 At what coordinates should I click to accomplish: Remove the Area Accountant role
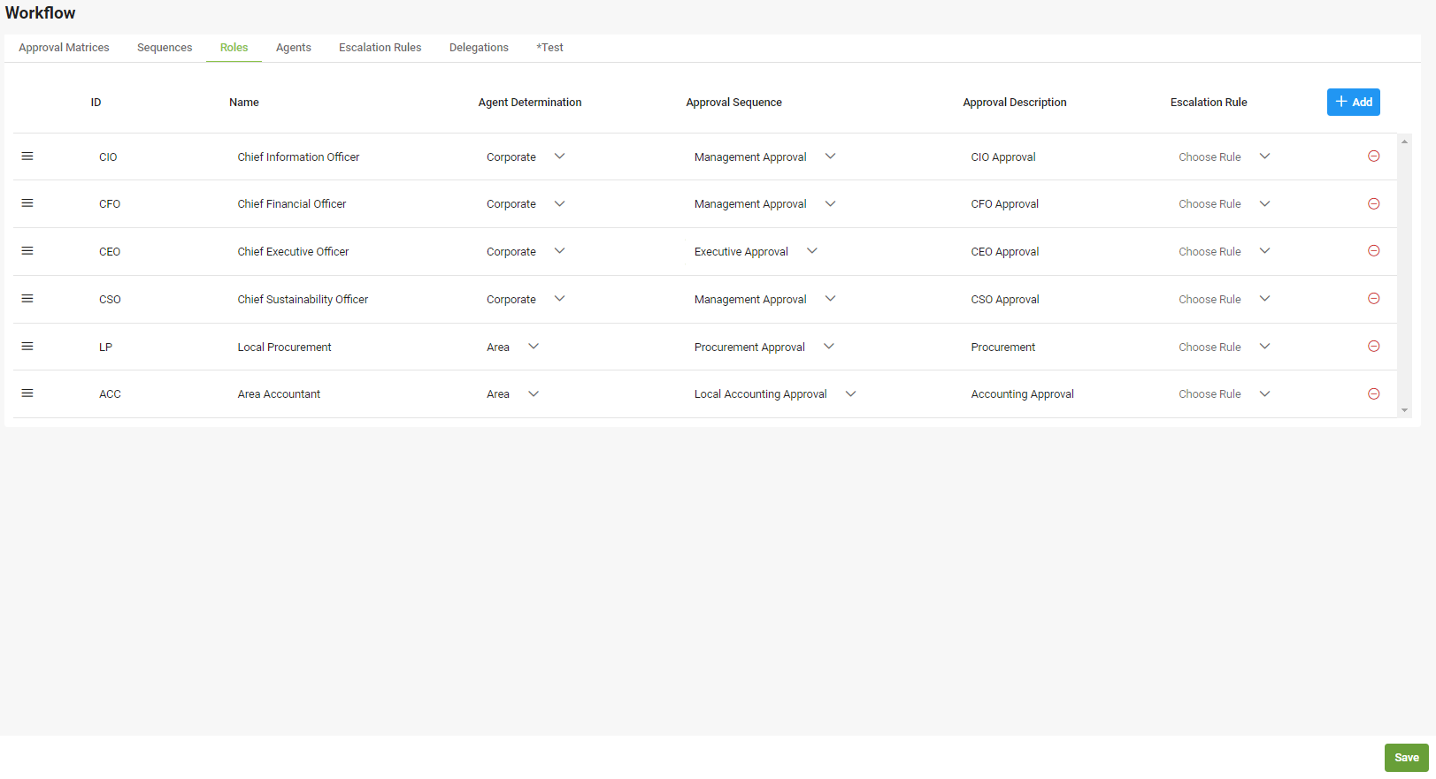coord(1373,393)
